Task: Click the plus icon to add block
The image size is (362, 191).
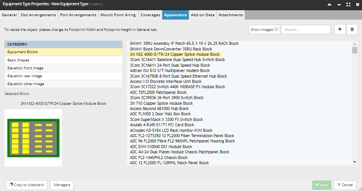Action: (340, 29)
